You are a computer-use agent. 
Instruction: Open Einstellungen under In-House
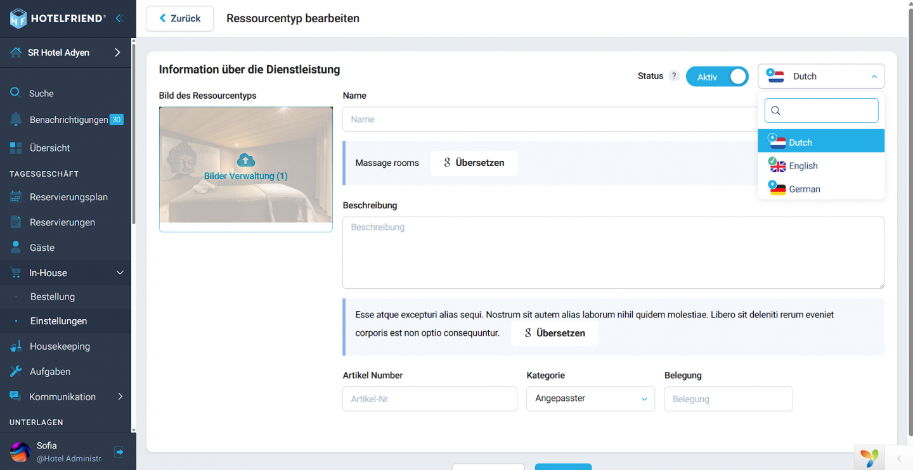pos(58,321)
